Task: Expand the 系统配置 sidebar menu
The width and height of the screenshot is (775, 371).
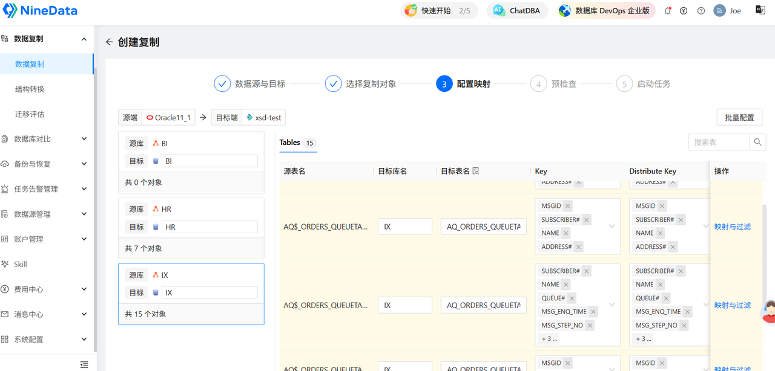Action: point(47,340)
